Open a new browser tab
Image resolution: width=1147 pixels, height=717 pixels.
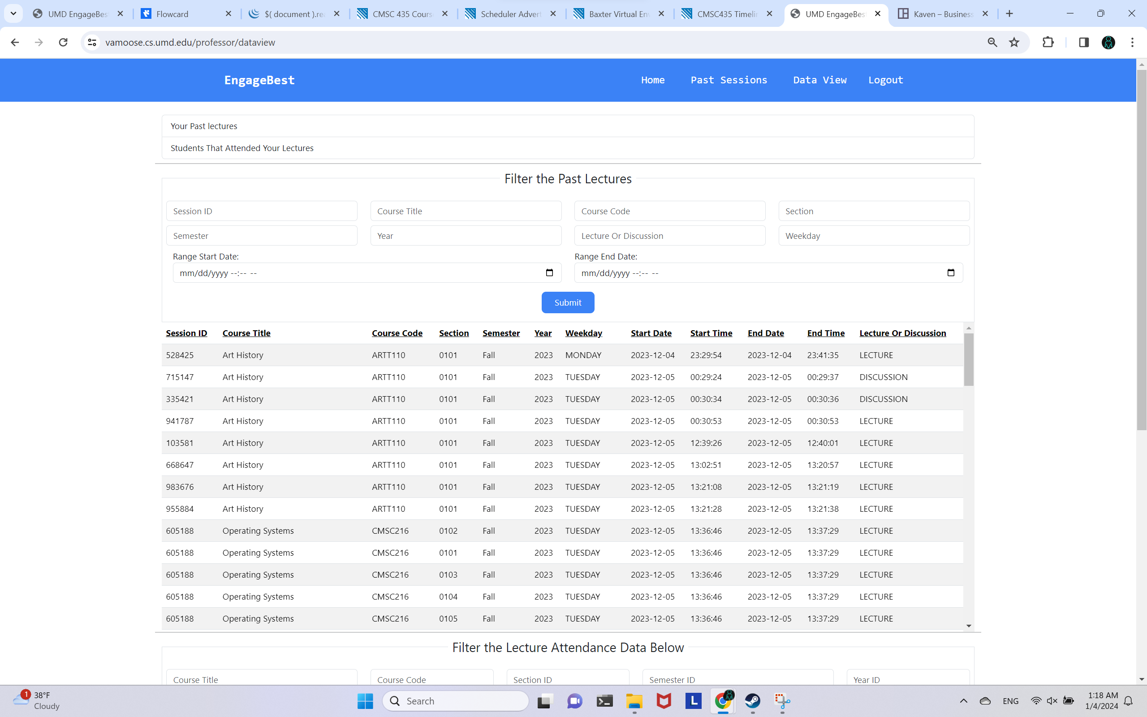pyautogui.click(x=1009, y=14)
